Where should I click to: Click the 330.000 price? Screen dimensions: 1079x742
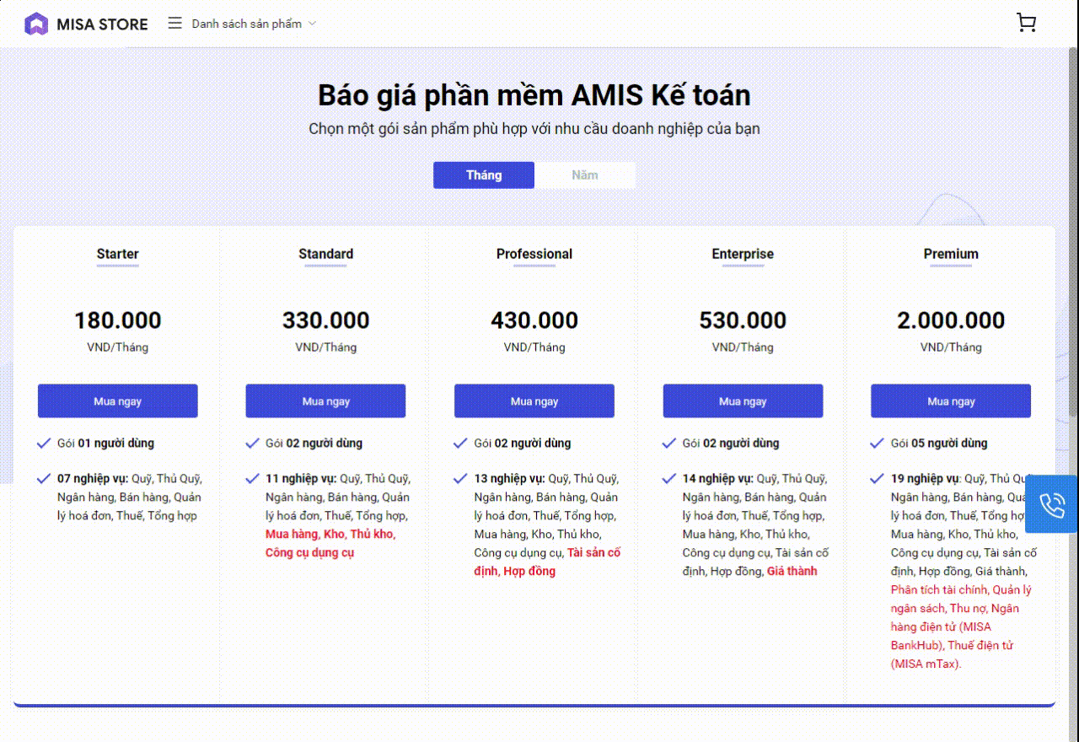(x=325, y=320)
